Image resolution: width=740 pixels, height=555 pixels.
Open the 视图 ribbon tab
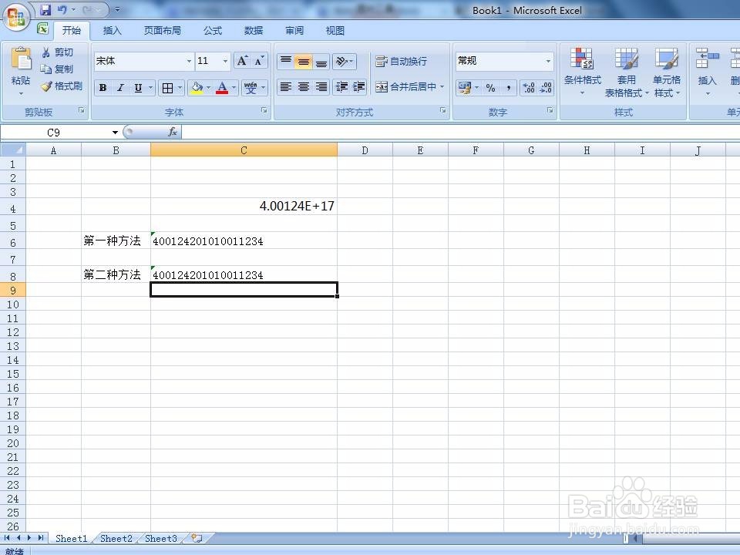click(335, 31)
